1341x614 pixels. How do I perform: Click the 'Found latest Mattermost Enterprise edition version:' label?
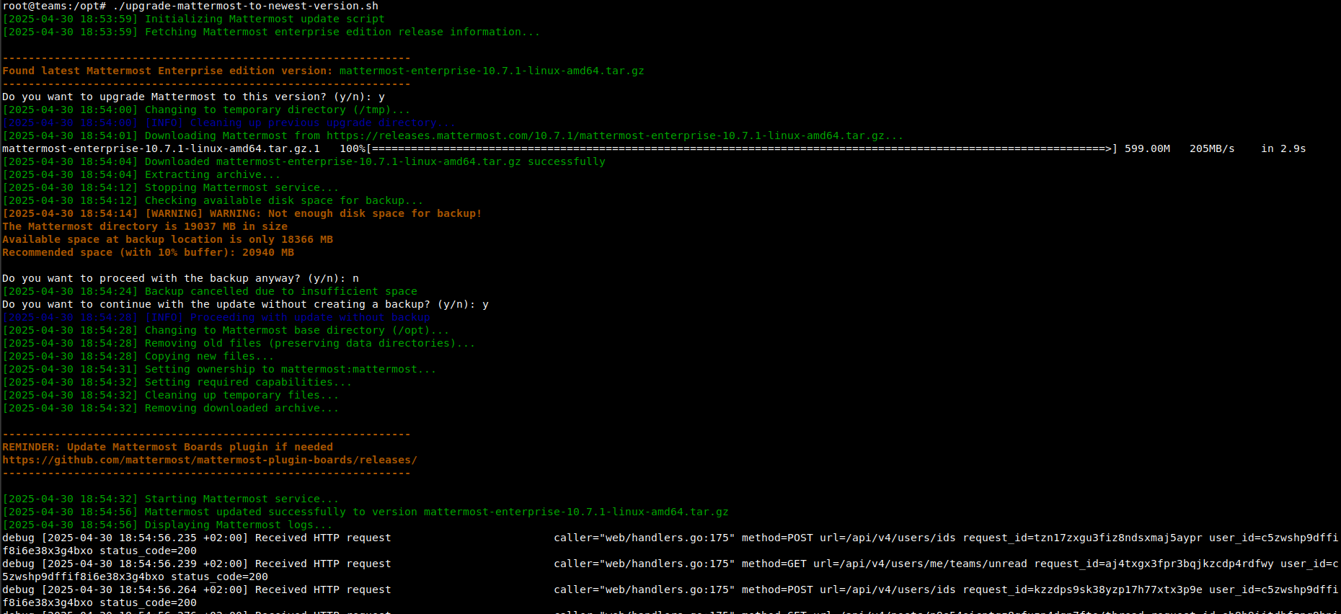[x=167, y=71]
